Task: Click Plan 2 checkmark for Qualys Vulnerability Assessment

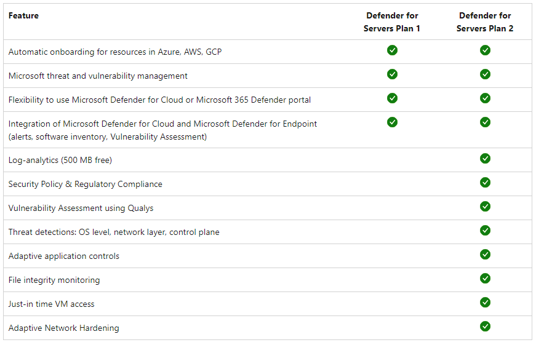Action: coord(485,207)
